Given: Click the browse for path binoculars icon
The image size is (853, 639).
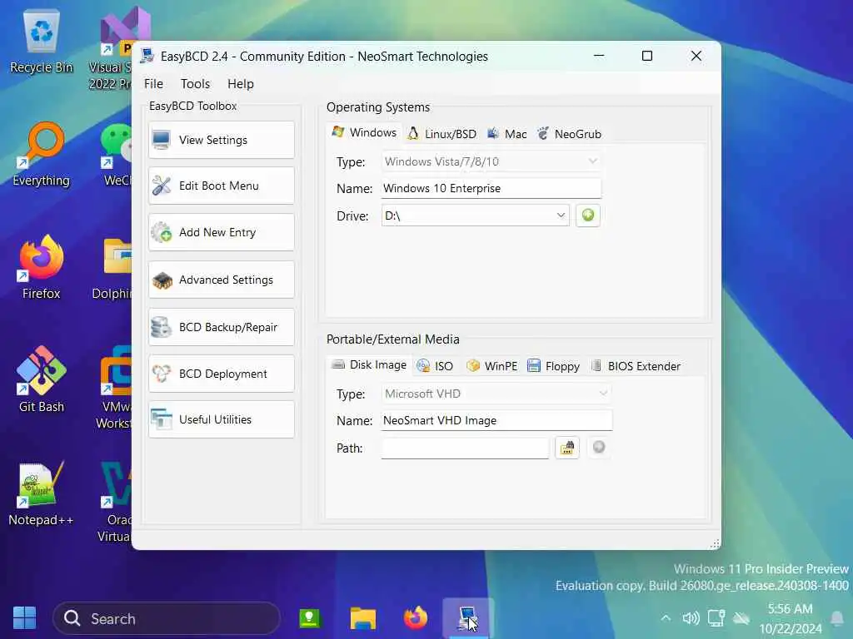Looking at the screenshot, I should [566, 448].
